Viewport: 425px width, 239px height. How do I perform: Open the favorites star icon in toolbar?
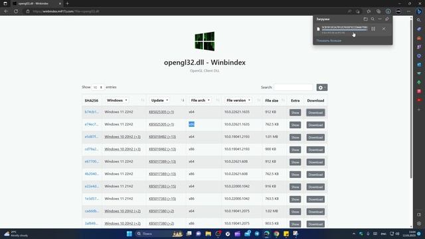coord(369,11)
